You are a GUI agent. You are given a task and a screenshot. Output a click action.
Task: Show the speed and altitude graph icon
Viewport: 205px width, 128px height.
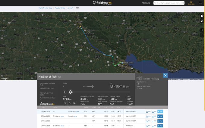tap(70, 103)
